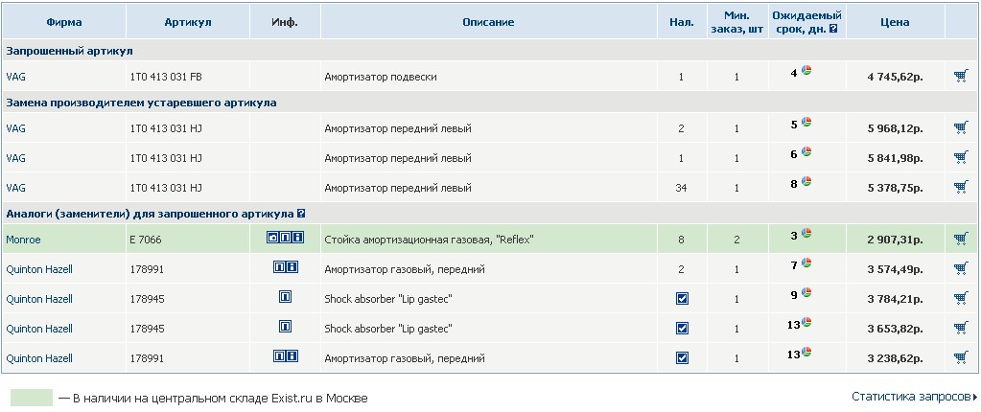Sort by Цена column header

[x=895, y=22]
